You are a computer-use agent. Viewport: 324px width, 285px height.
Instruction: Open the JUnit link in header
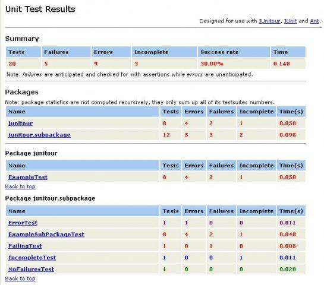click(290, 21)
